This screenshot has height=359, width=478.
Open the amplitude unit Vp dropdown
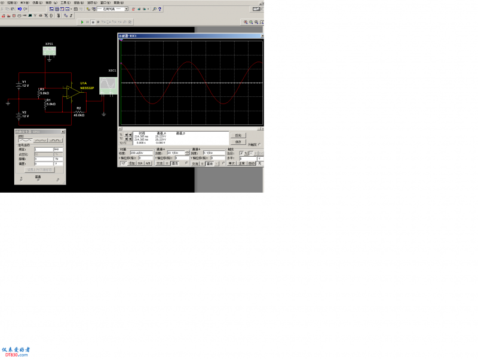click(58, 159)
